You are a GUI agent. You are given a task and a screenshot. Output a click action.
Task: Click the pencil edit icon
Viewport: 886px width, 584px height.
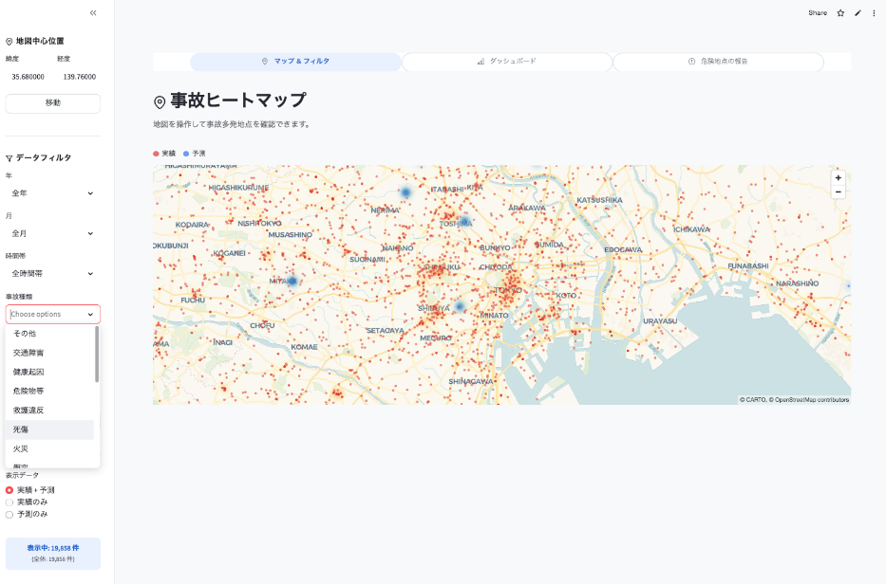pos(858,13)
